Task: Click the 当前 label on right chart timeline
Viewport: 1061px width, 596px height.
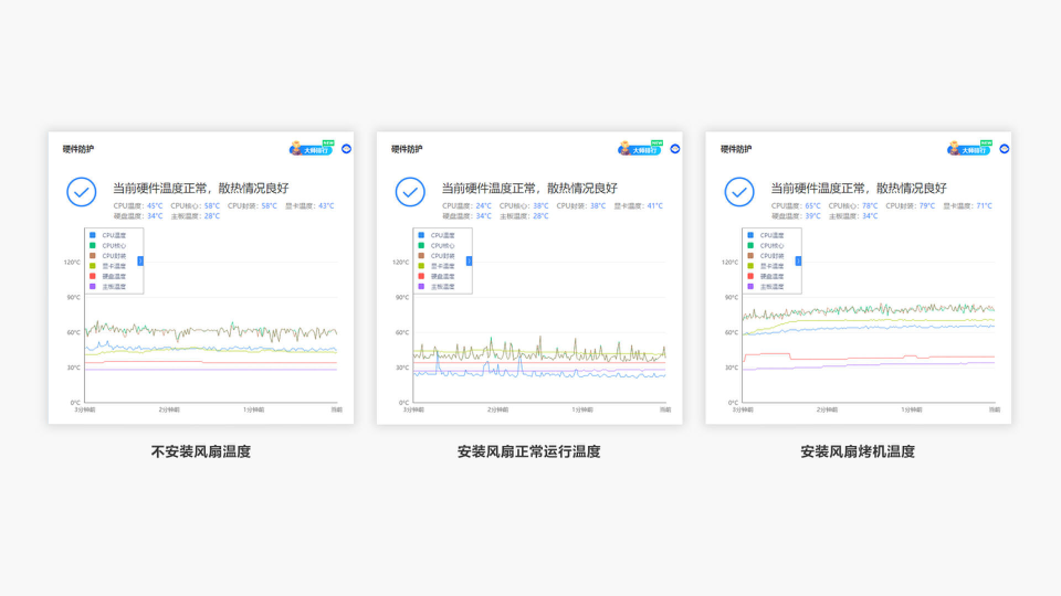Action: tap(994, 410)
